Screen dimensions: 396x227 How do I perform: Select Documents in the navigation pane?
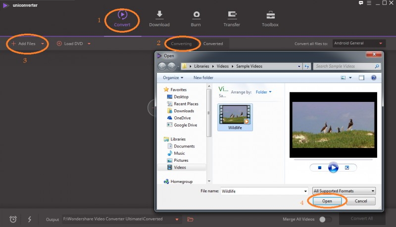click(x=181, y=146)
